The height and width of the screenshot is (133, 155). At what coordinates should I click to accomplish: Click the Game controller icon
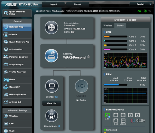(x=6, y=80)
